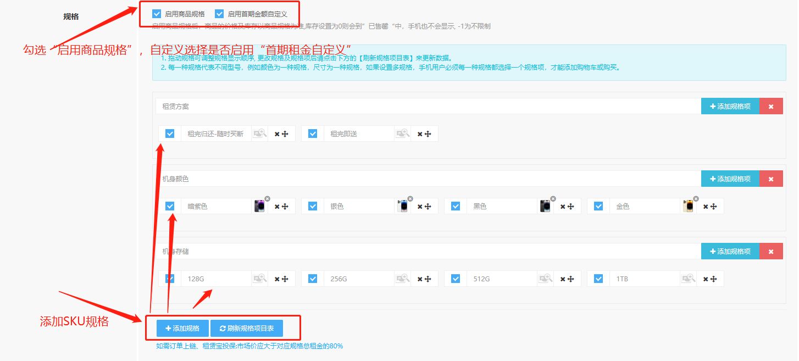Toggle checkbox for 256G storage
The width and height of the screenshot is (799, 361).
(313, 279)
